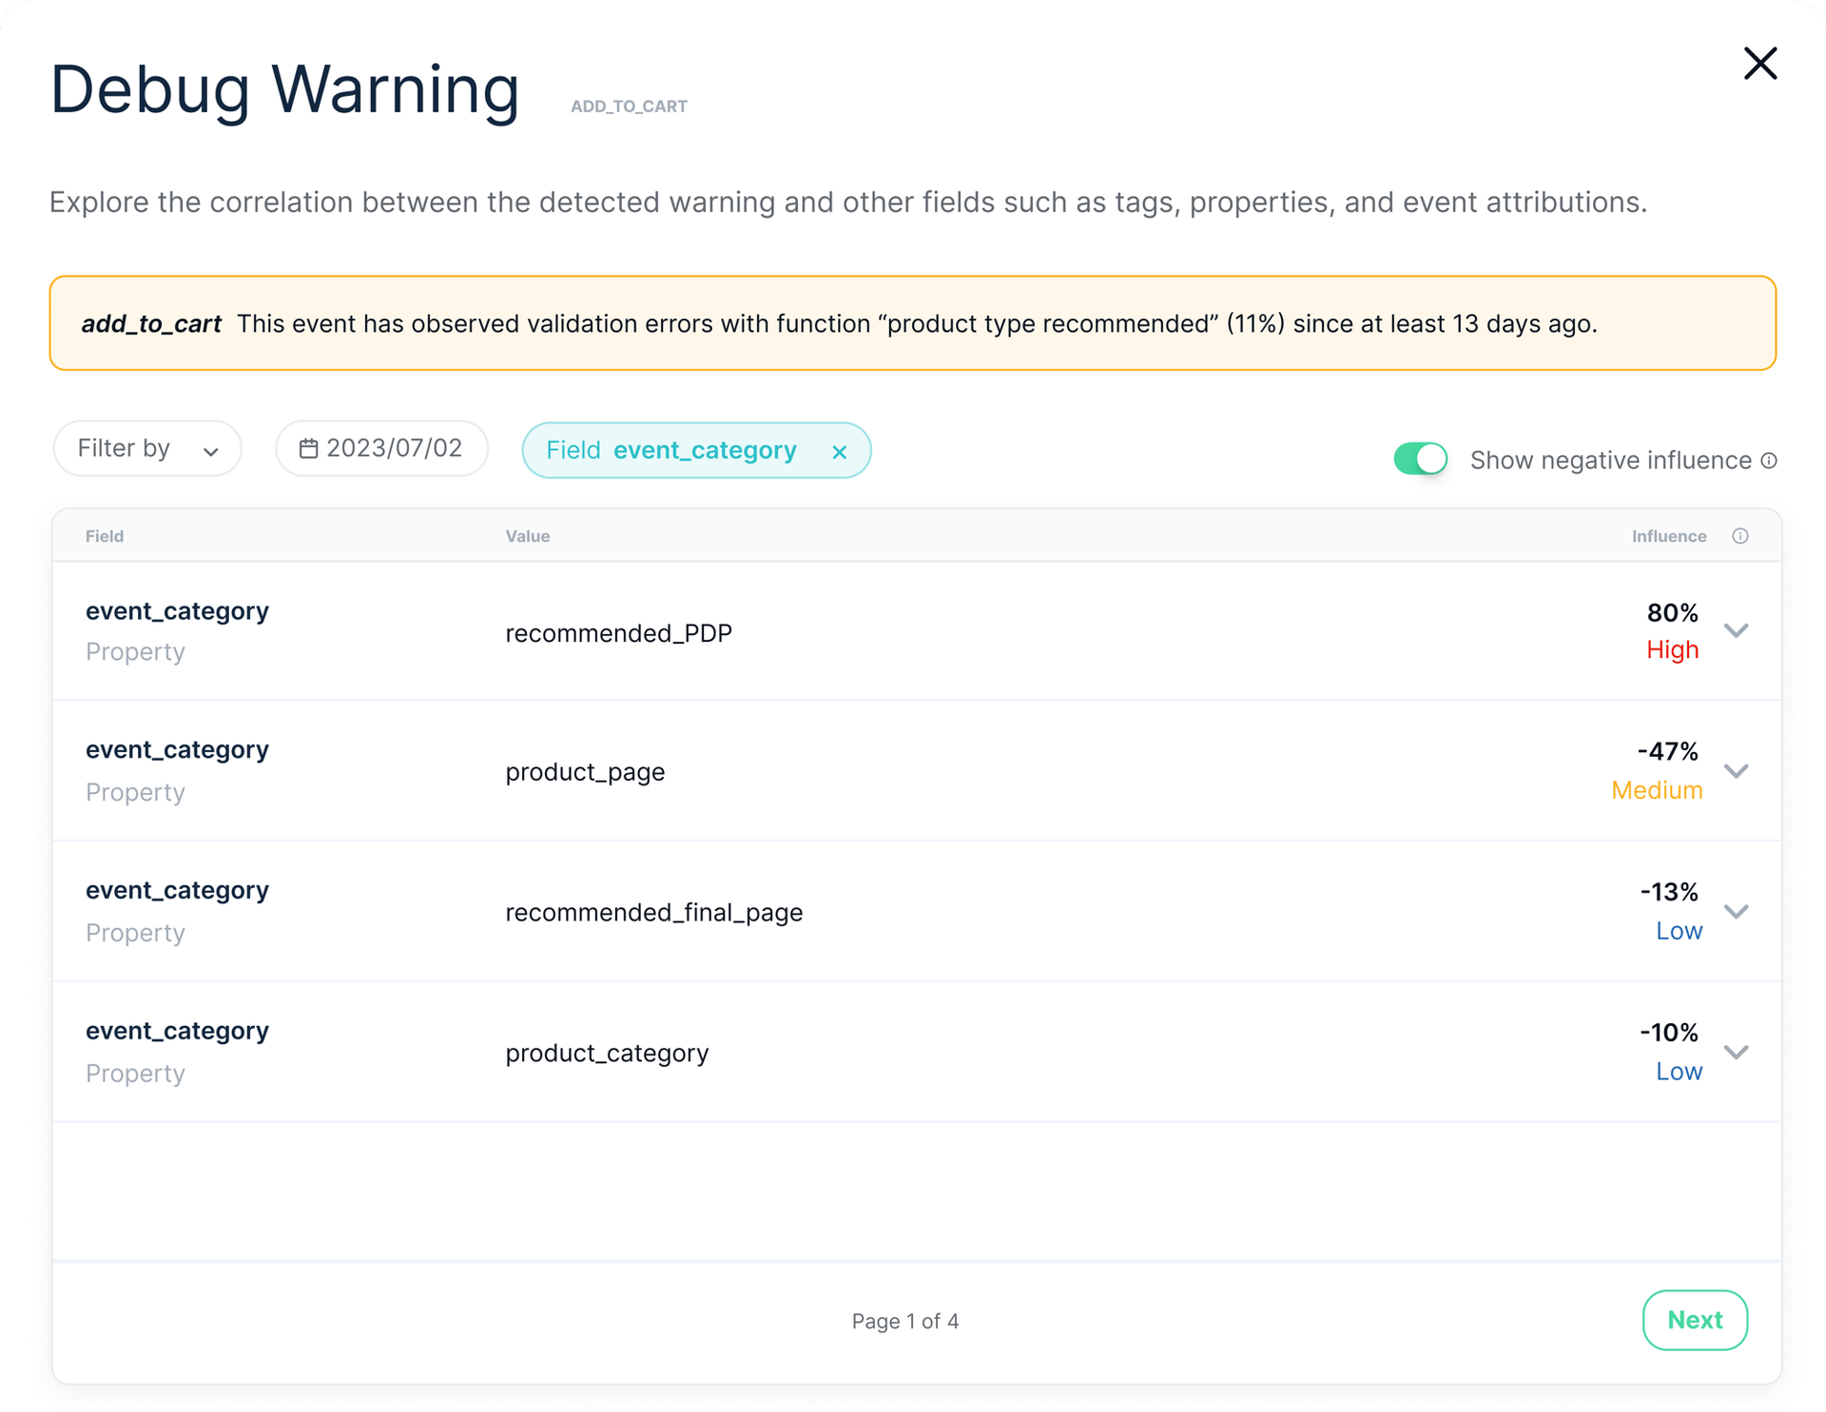Select the recommended_PDP value cell

pyautogui.click(x=618, y=633)
